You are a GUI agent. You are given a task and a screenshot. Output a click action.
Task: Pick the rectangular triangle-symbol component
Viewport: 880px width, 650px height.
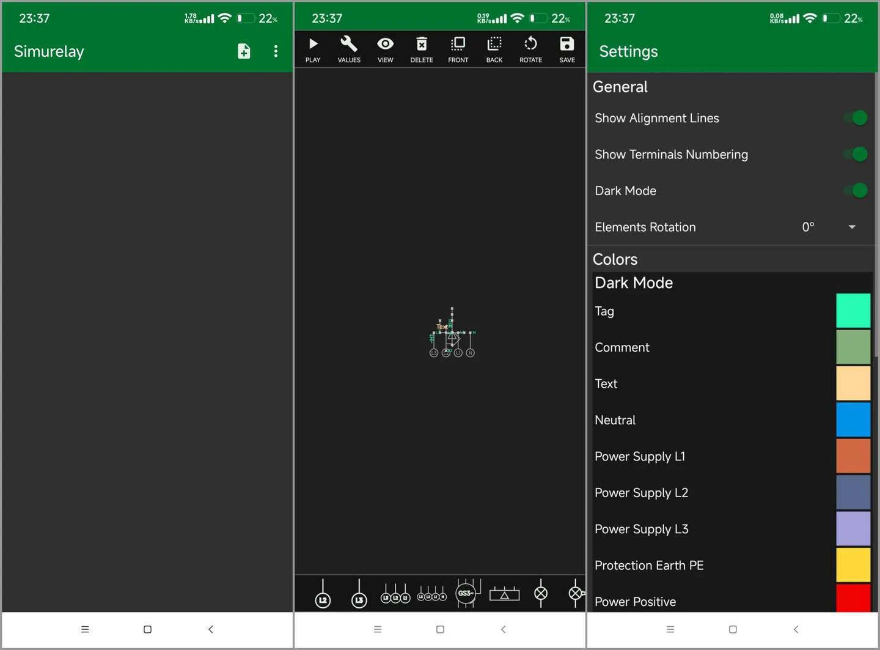tap(504, 594)
